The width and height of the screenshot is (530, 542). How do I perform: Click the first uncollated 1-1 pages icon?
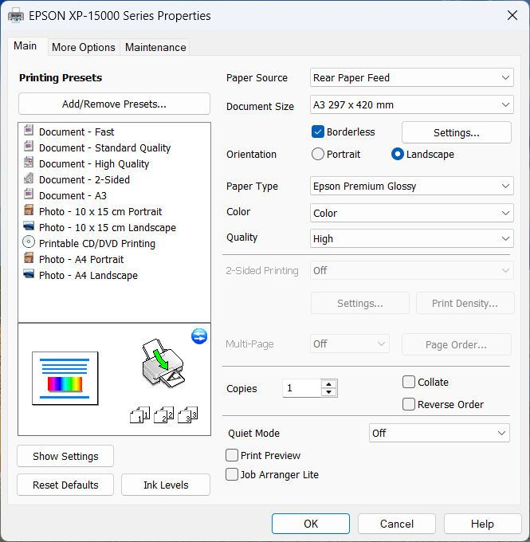coord(139,414)
